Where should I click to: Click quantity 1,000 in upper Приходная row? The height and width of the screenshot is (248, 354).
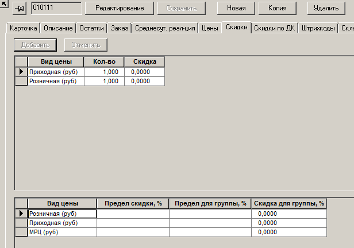pyautogui.click(x=104, y=72)
